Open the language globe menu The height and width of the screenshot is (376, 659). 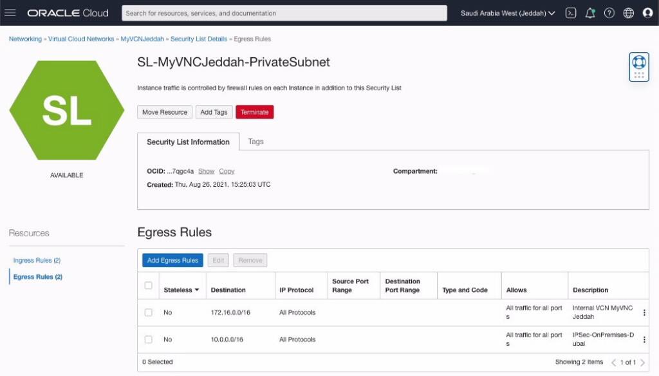(x=628, y=12)
